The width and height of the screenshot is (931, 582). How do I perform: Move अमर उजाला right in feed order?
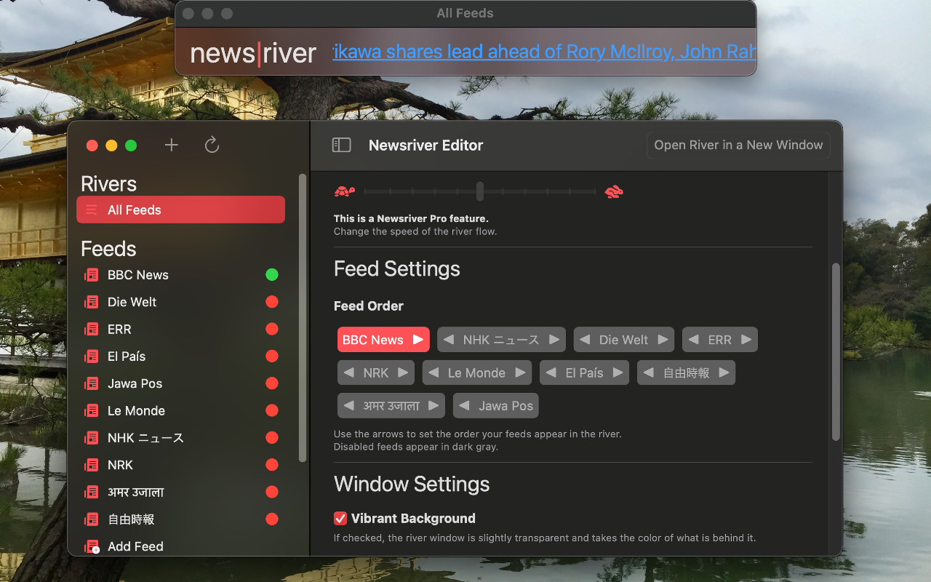[433, 406]
